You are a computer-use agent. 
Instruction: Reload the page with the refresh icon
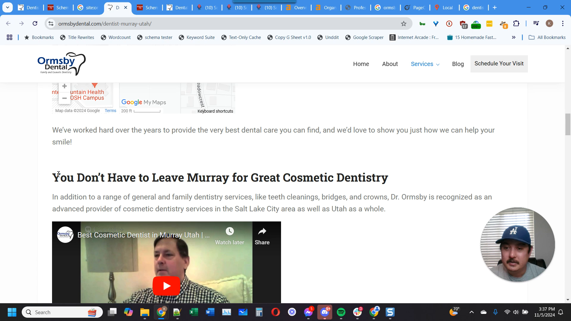pyautogui.click(x=35, y=23)
